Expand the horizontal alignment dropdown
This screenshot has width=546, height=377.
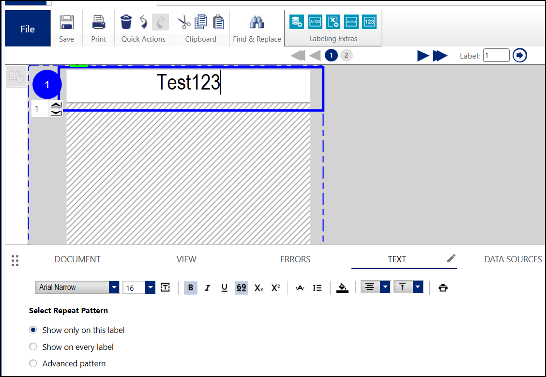[385, 287]
